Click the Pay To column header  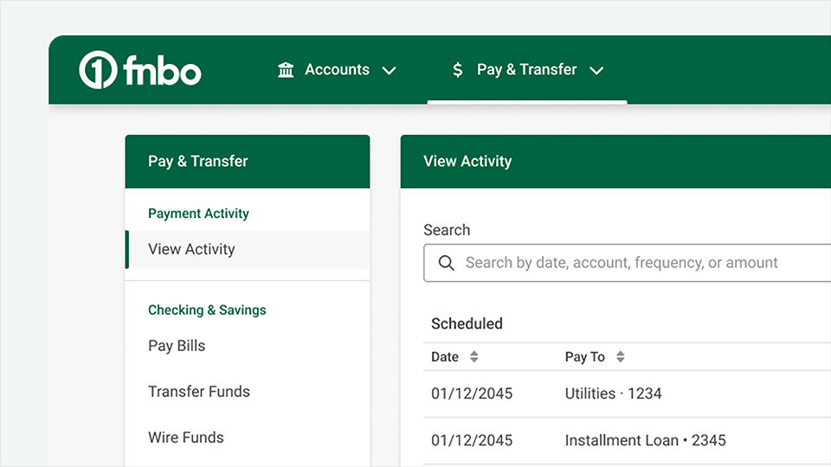[x=584, y=357]
